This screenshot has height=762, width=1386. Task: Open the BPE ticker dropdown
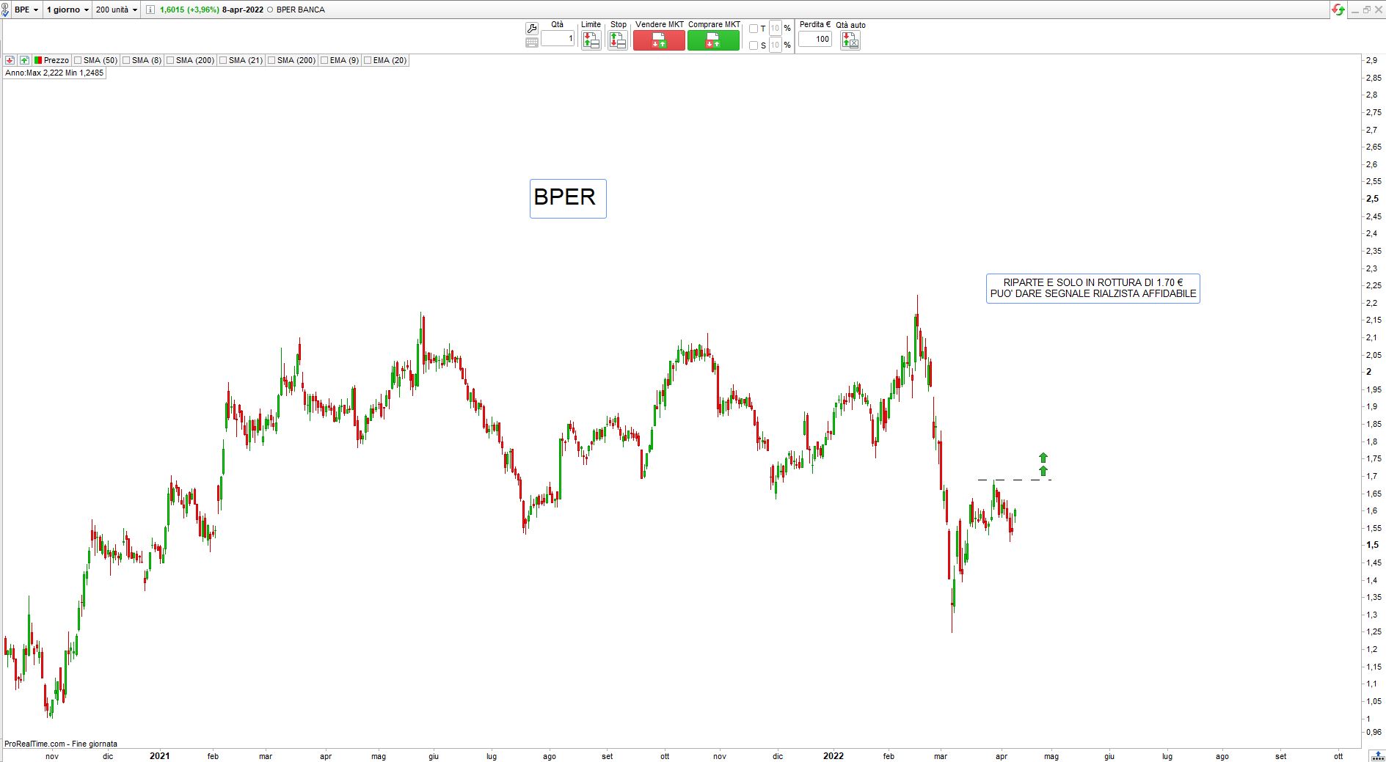tap(26, 10)
